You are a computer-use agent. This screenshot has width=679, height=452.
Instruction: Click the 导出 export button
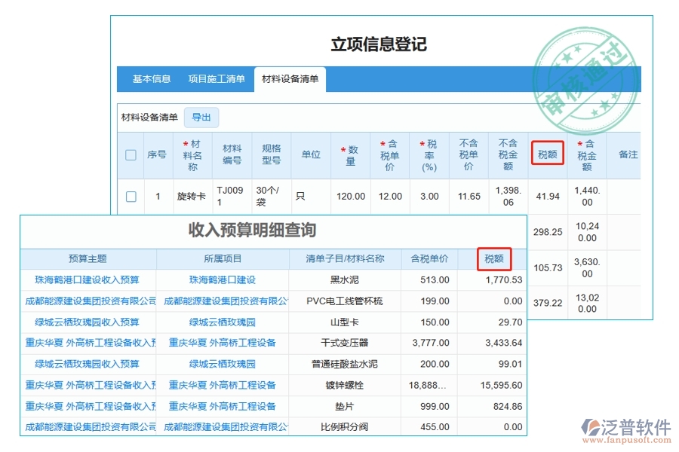click(x=201, y=117)
